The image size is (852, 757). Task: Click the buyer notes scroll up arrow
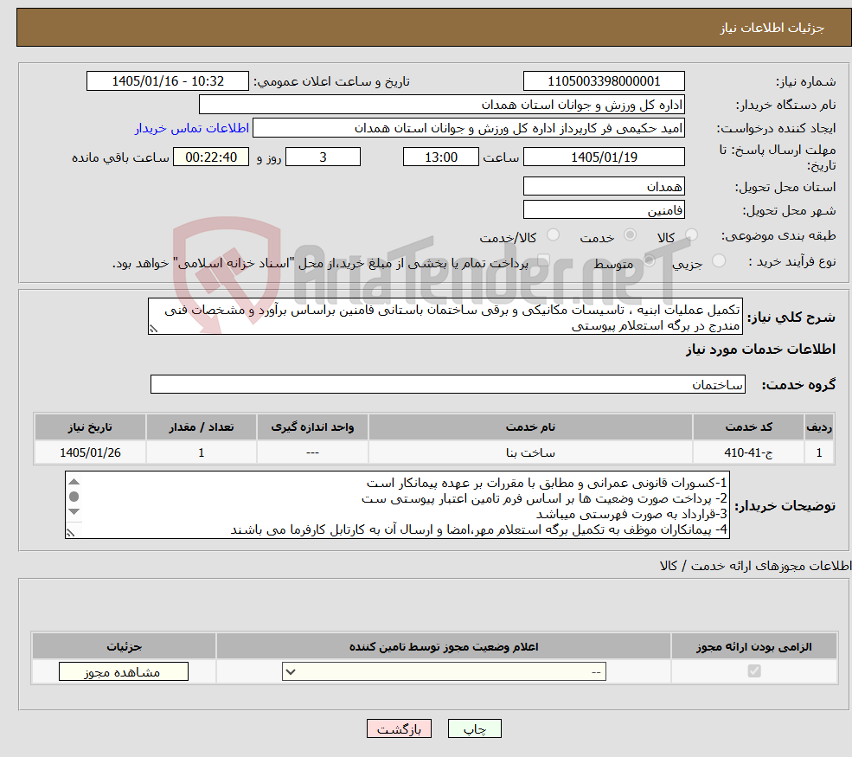[74, 482]
